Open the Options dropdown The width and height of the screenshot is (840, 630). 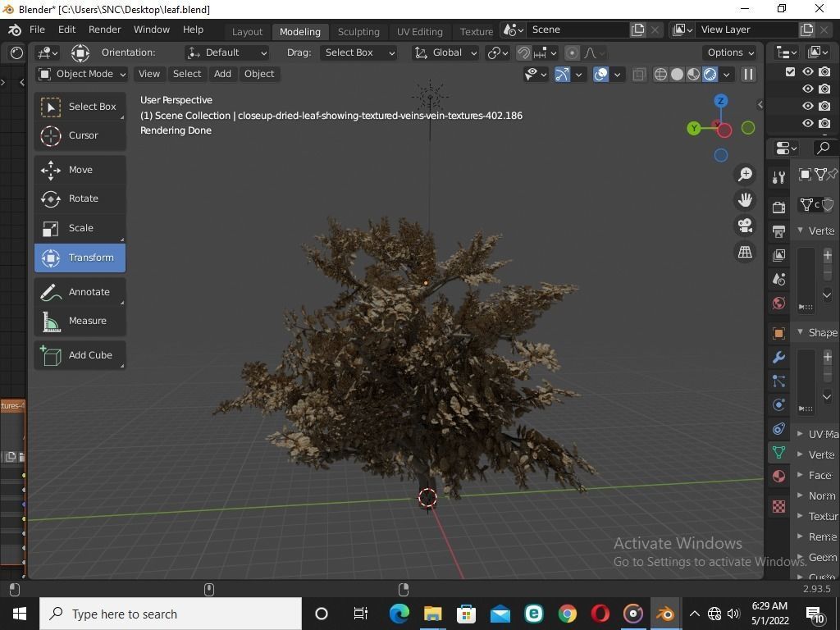pyautogui.click(x=730, y=52)
